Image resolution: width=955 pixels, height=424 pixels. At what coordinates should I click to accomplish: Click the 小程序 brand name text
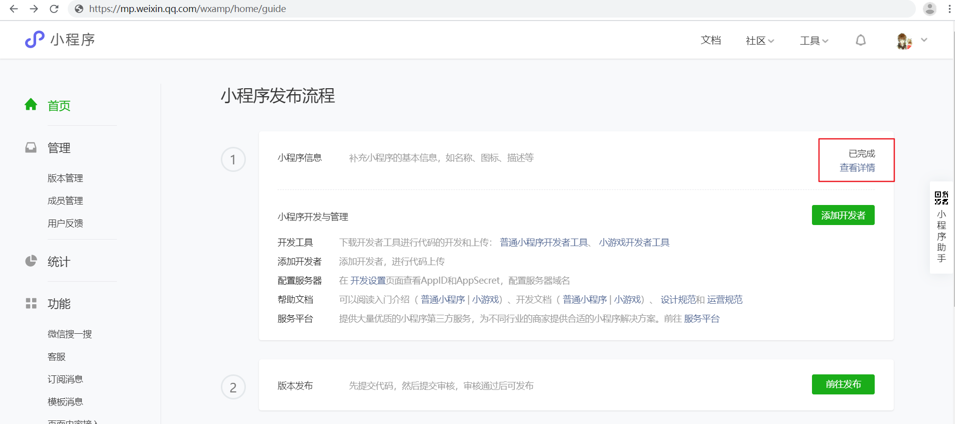73,40
